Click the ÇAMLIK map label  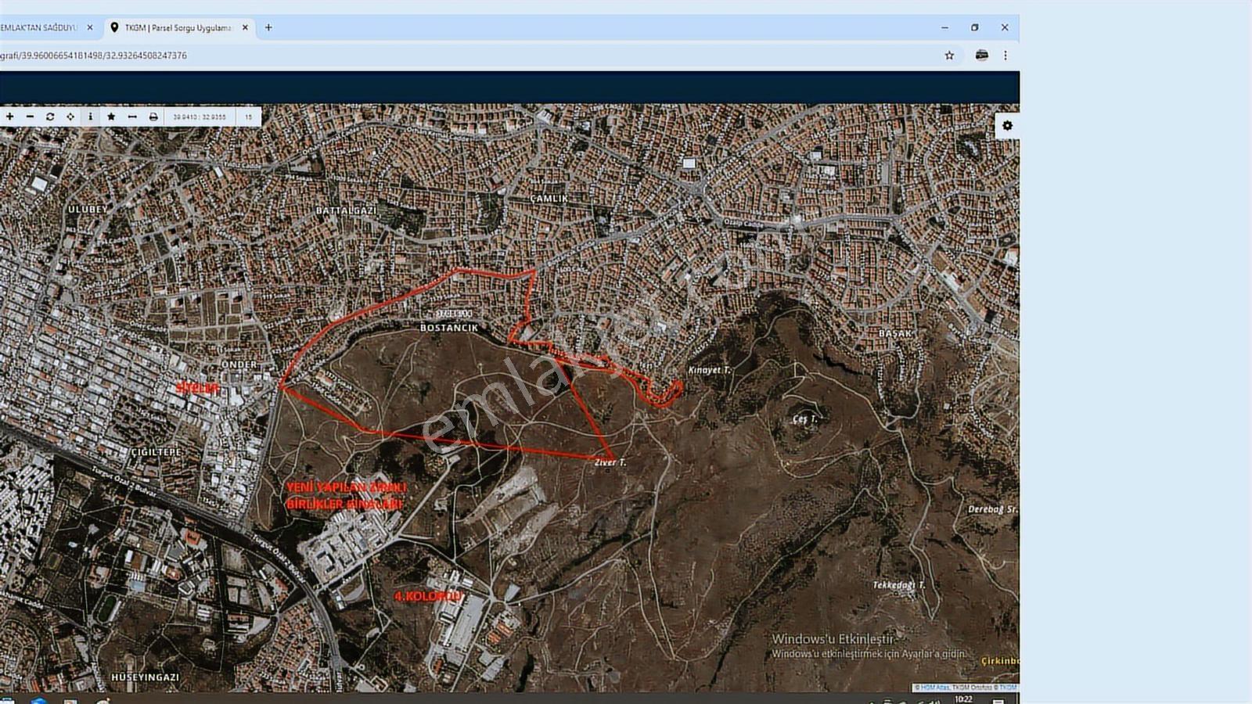pos(549,199)
